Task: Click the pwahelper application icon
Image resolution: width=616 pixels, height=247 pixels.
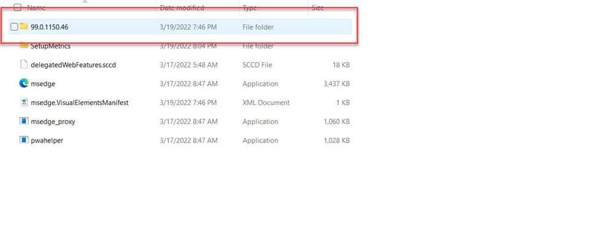Action: click(x=24, y=141)
